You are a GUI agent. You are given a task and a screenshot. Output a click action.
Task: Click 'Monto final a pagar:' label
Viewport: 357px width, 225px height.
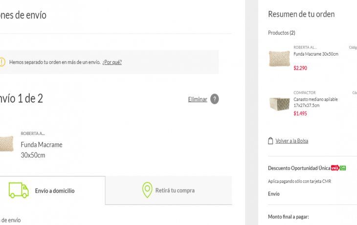pyautogui.click(x=289, y=217)
